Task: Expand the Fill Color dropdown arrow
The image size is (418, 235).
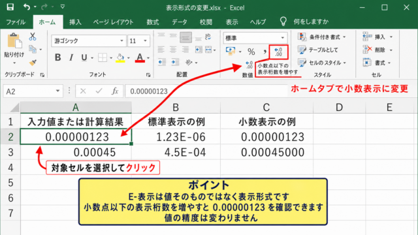Action: click(129, 58)
